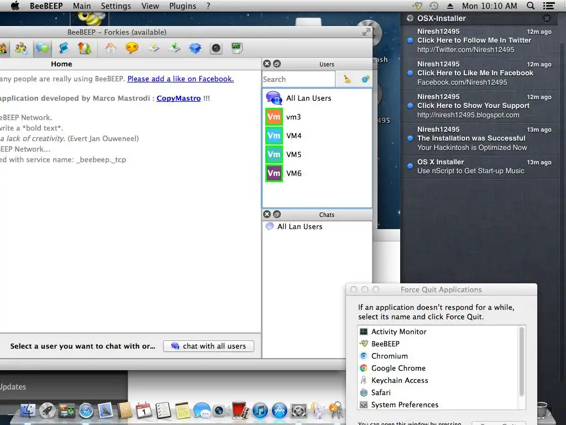Click into the Users Search field
Image resolution: width=566 pixels, height=425 pixels.
click(x=298, y=79)
